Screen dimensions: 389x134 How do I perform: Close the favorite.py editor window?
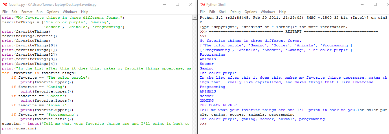(190, 5)
